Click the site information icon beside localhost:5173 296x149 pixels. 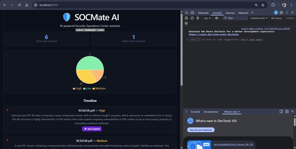point(36,5)
